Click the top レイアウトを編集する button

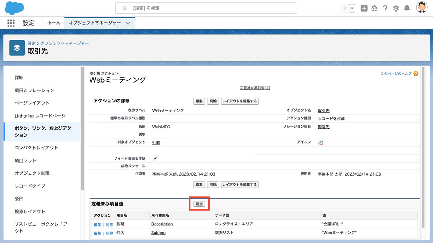point(240,101)
